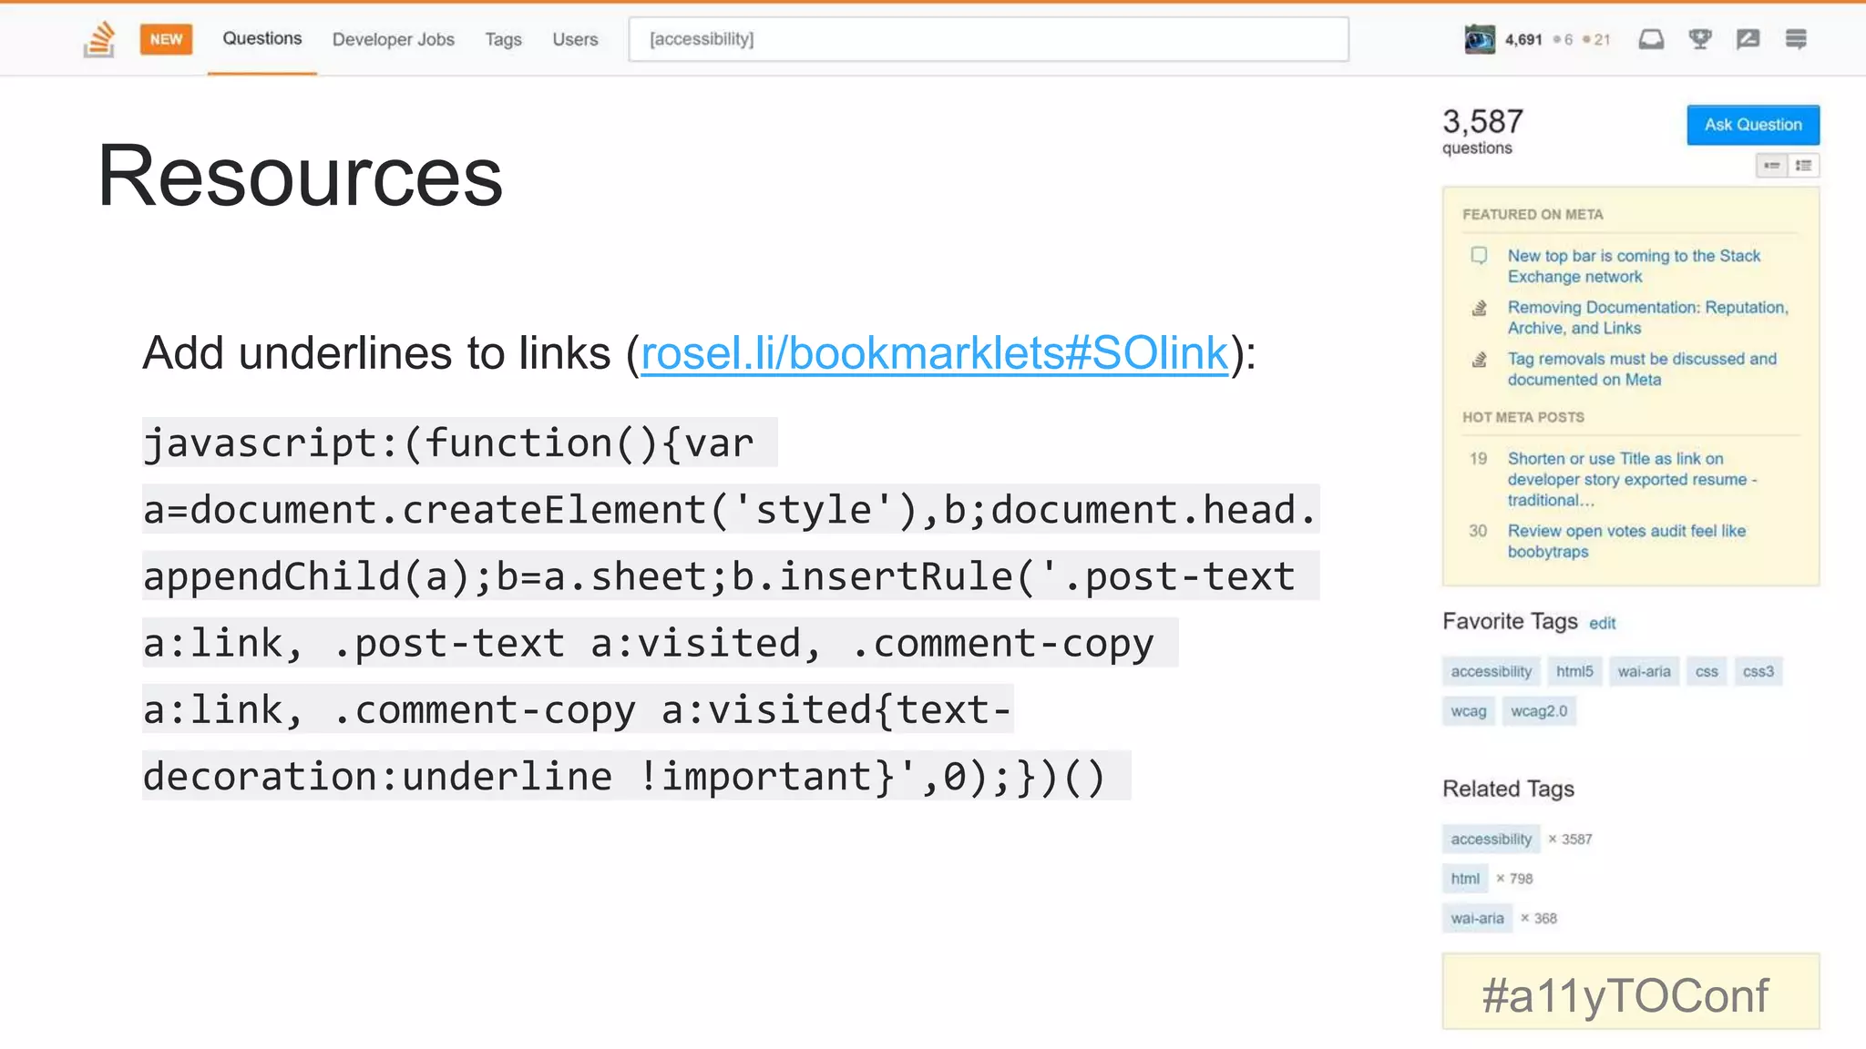This screenshot has height=1049, width=1866.
Task: Switch to compact list view toggle
Action: click(x=1771, y=166)
